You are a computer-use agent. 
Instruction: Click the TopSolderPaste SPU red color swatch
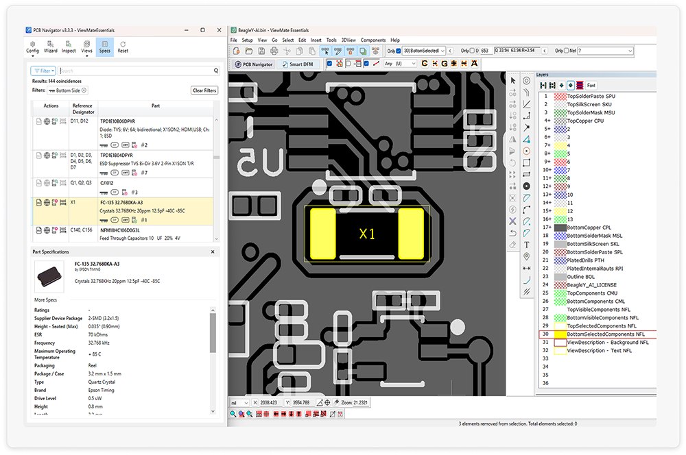point(560,97)
